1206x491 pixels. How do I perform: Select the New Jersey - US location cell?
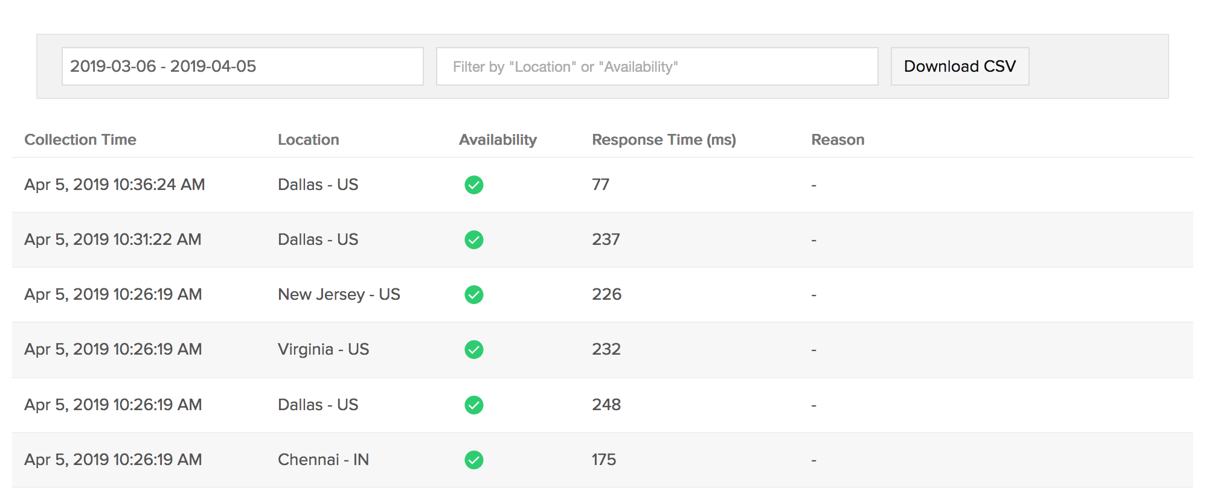click(x=339, y=294)
